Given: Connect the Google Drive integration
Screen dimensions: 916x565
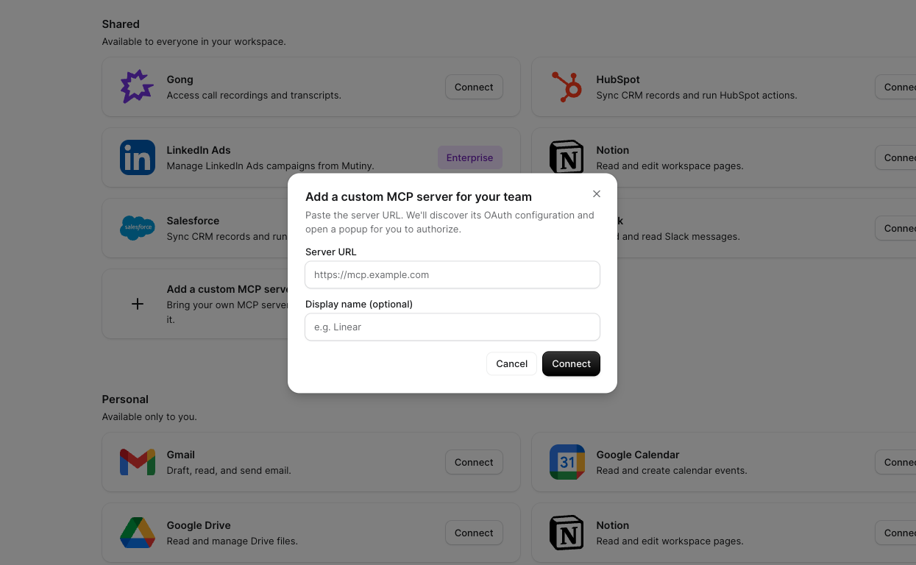Looking at the screenshot, I should click(474, 533).
